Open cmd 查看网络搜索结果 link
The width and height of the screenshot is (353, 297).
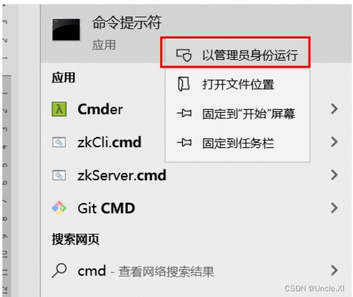click(146, 271)
